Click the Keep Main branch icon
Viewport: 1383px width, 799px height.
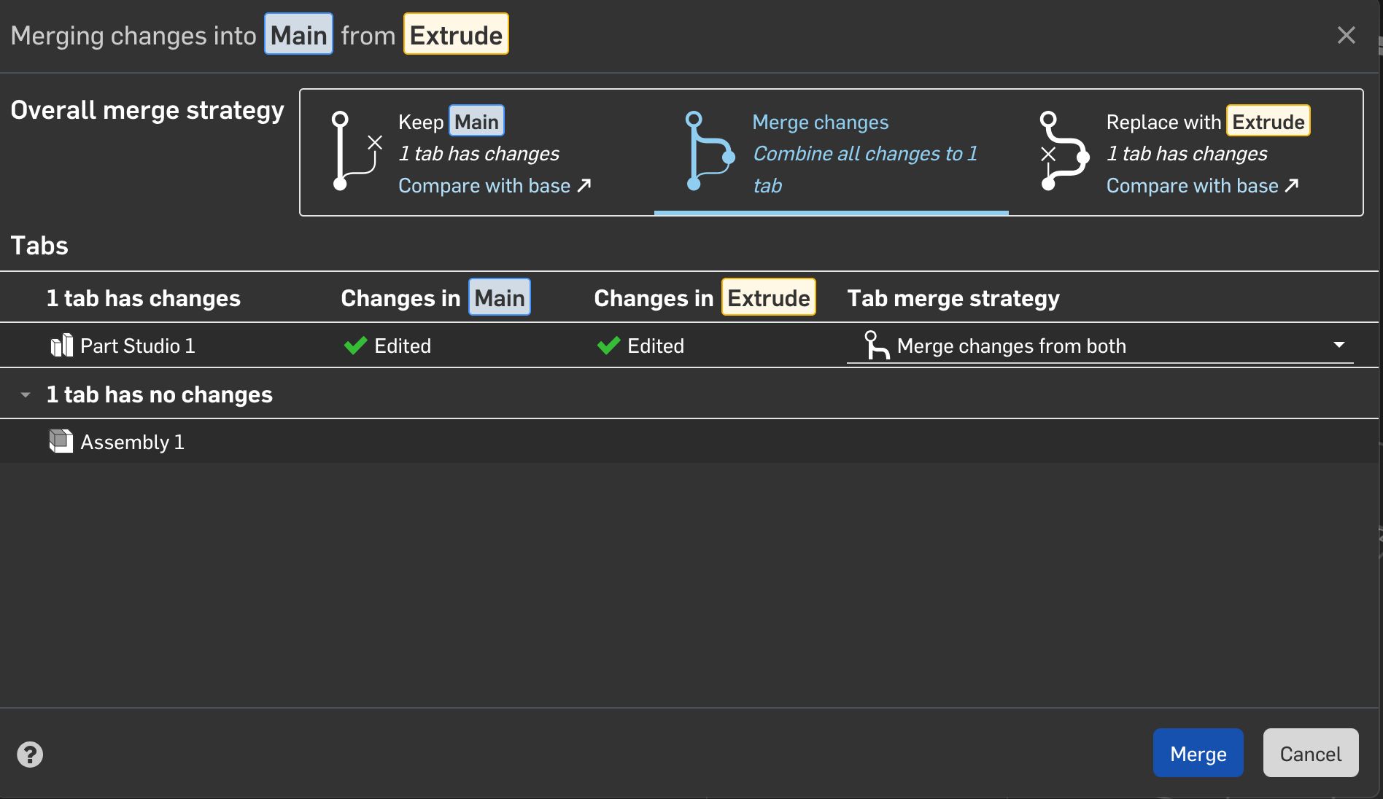click(357, 151)
